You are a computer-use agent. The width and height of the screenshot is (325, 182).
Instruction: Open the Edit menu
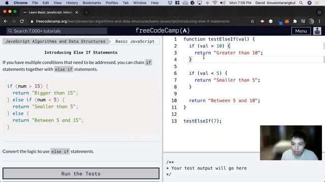point(46,3)
